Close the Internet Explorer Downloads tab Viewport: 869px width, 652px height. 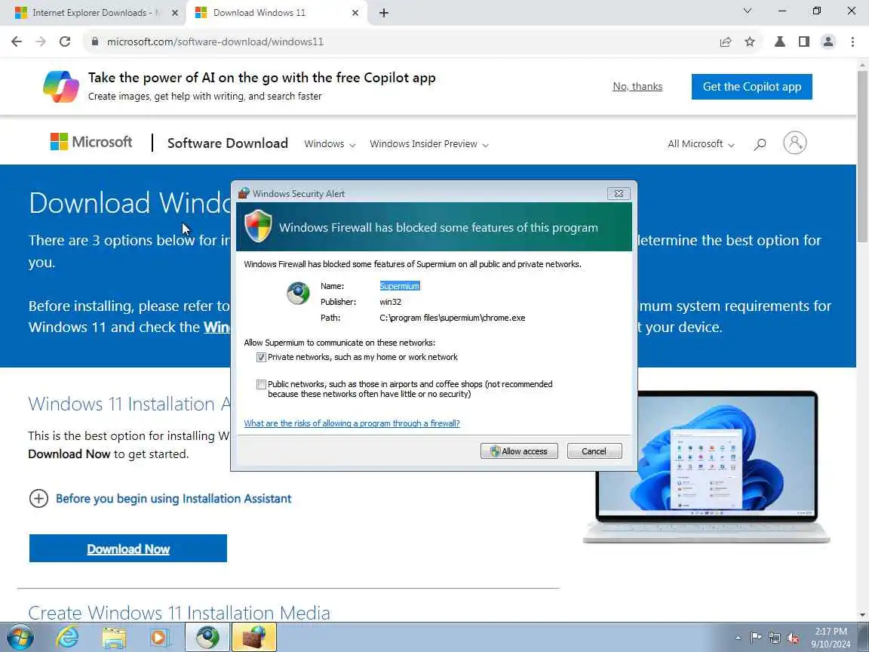pos(174,13)
